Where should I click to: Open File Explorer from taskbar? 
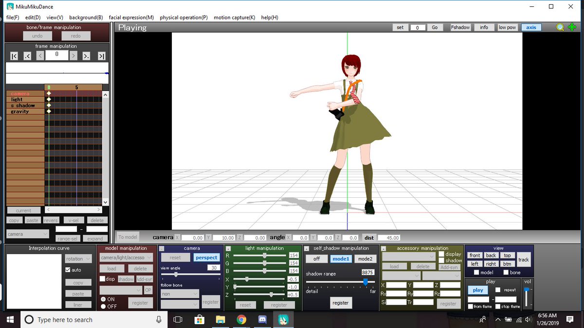[x=220, y=319]
